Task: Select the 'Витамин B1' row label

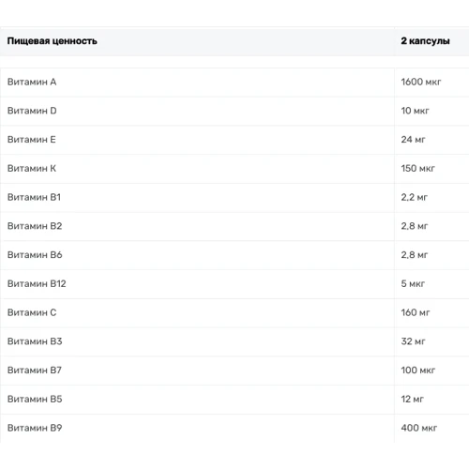Action: 34,197
